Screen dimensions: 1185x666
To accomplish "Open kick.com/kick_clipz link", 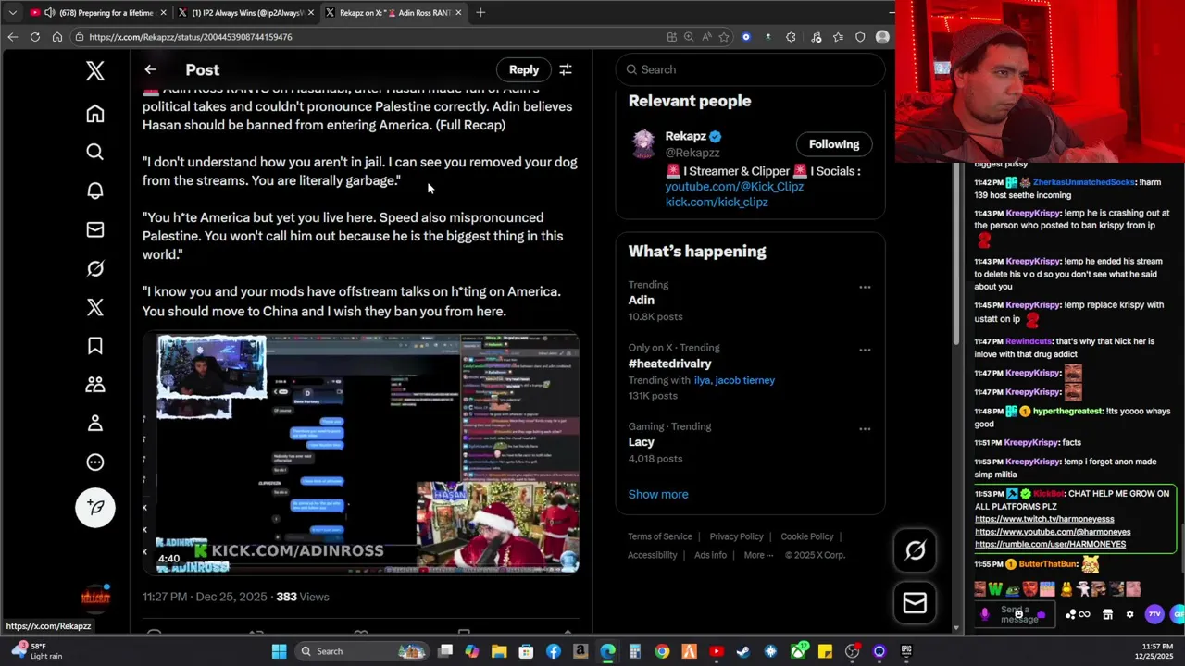I will (717, 202).
